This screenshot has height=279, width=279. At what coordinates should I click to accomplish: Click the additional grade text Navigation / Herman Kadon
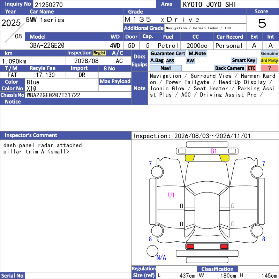pos(198,28)
